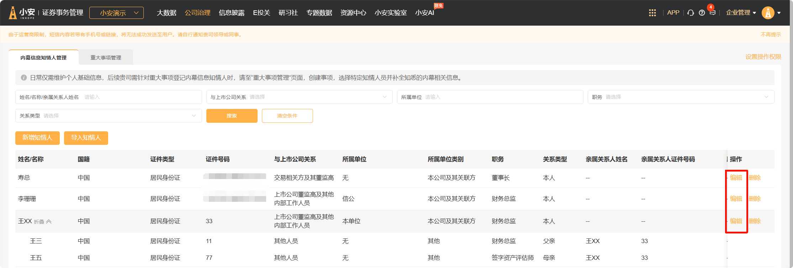The width and height of the screenshot is (793, 268).
Task: Click the 导入知情人 button
Action: [86, 138]
